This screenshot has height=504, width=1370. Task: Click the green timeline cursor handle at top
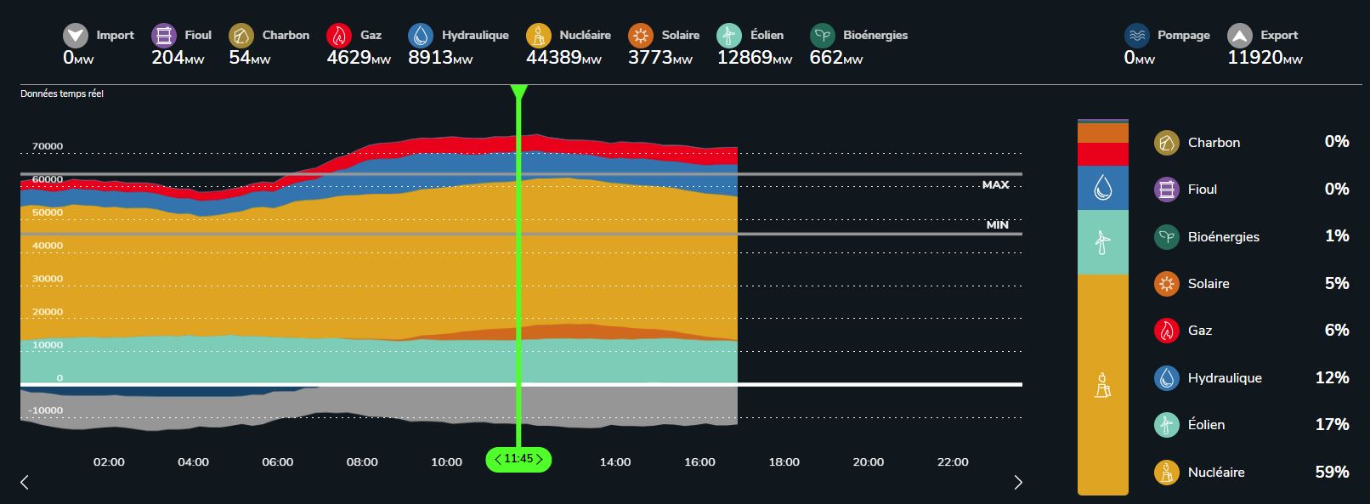pos(518,91)
